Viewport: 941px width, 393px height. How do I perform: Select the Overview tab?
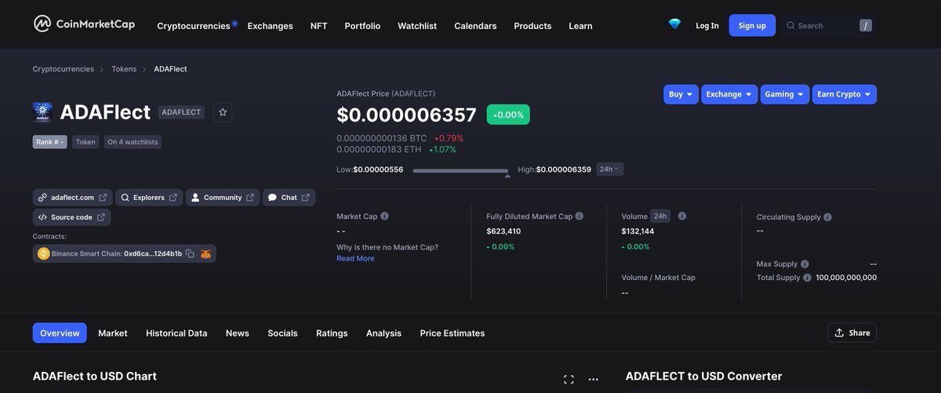[x=60, y=333]
